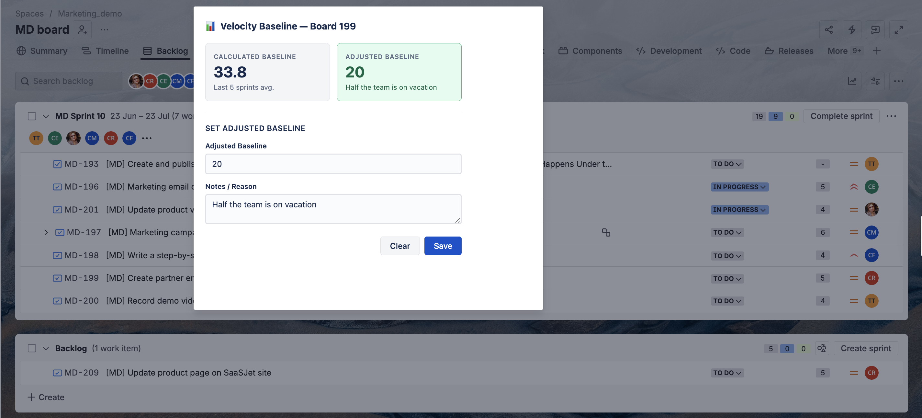Open the TO DO status dropdown for MD-209

pyautogui.click(x=727, y=373)
